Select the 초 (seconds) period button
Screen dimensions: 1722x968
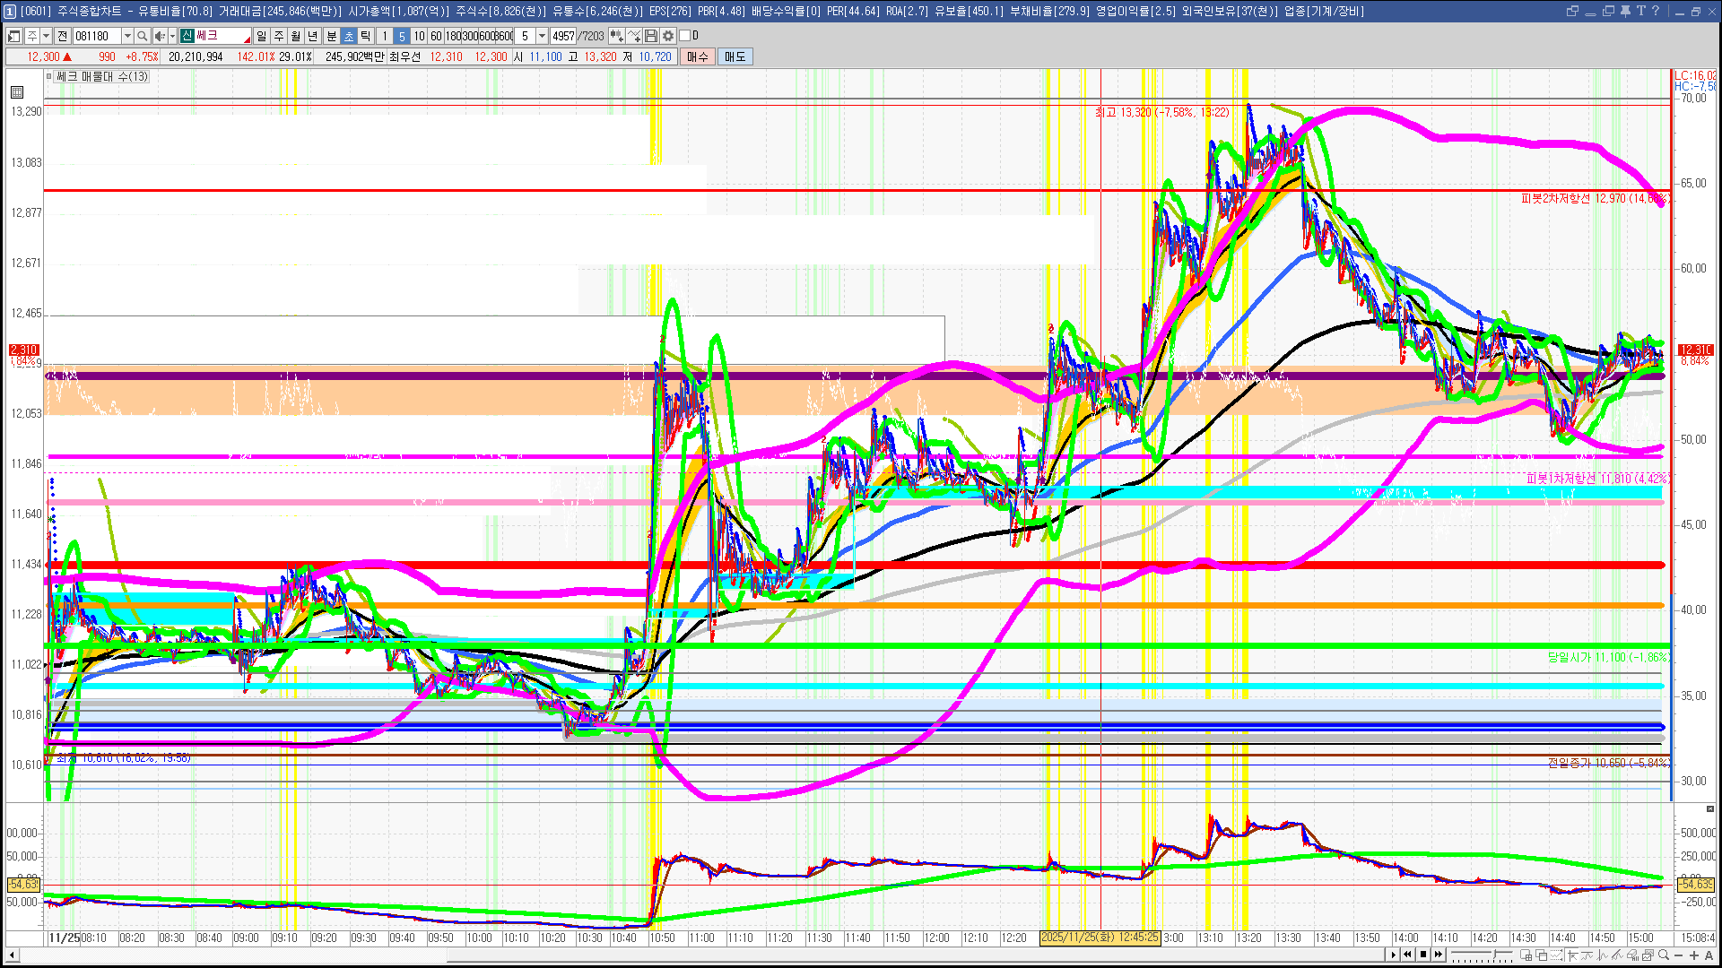coord(349,36)
